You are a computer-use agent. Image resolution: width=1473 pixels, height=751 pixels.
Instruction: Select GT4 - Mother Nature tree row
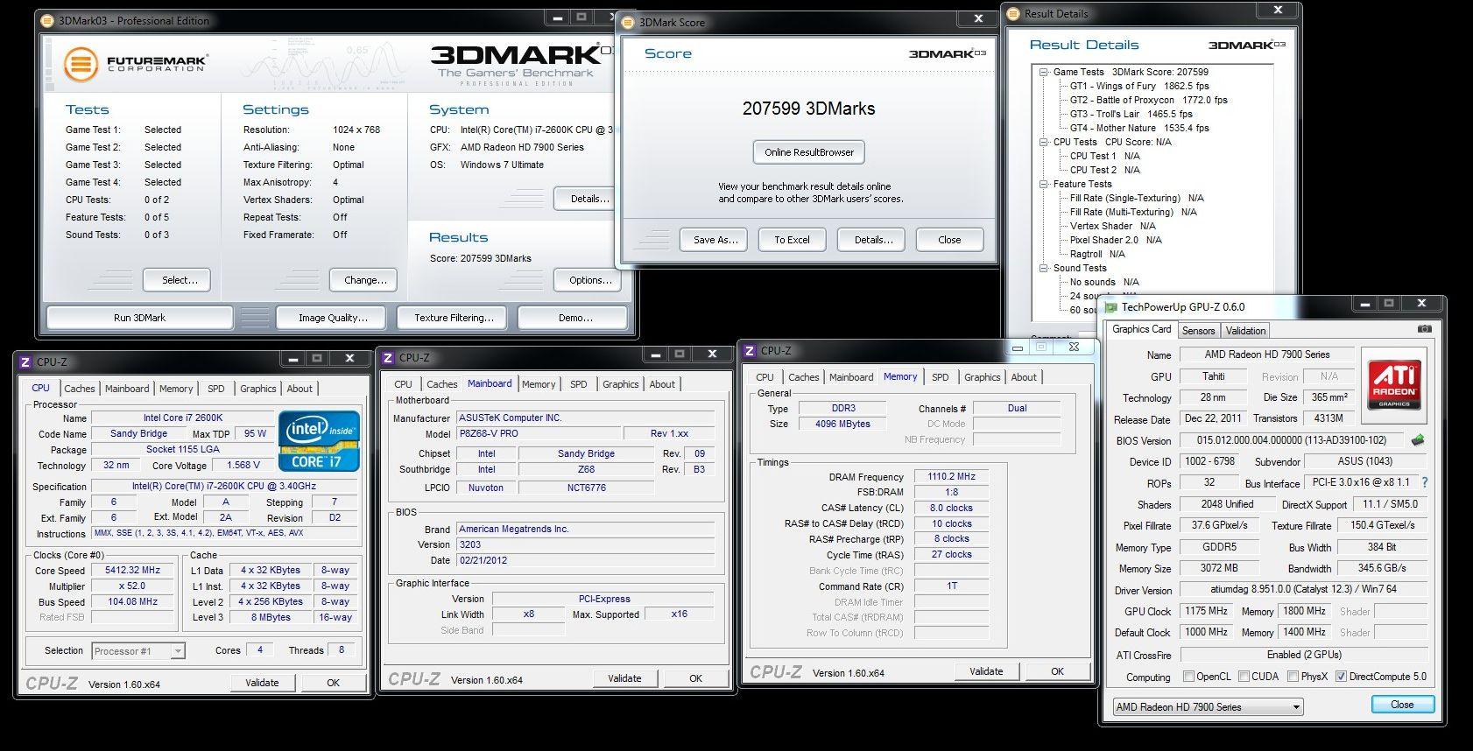tap(1139, 128)
